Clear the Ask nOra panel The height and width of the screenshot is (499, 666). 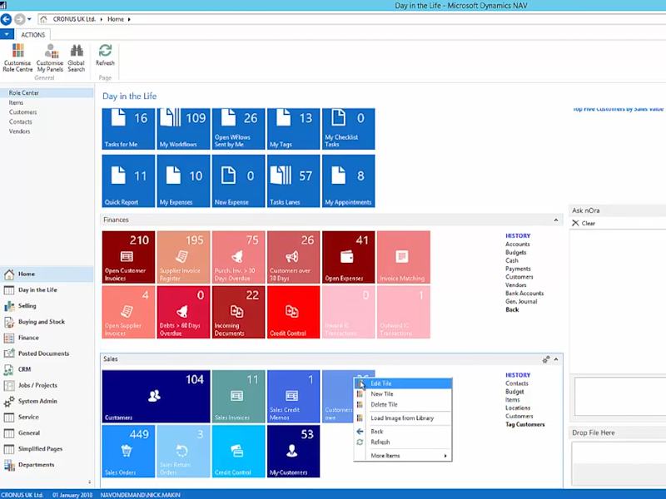pyautogui.click(x=584, y=223)
